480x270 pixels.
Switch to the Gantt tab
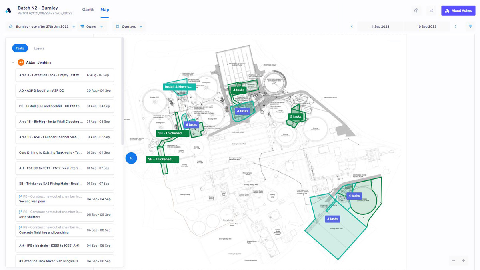coord(88,9)
